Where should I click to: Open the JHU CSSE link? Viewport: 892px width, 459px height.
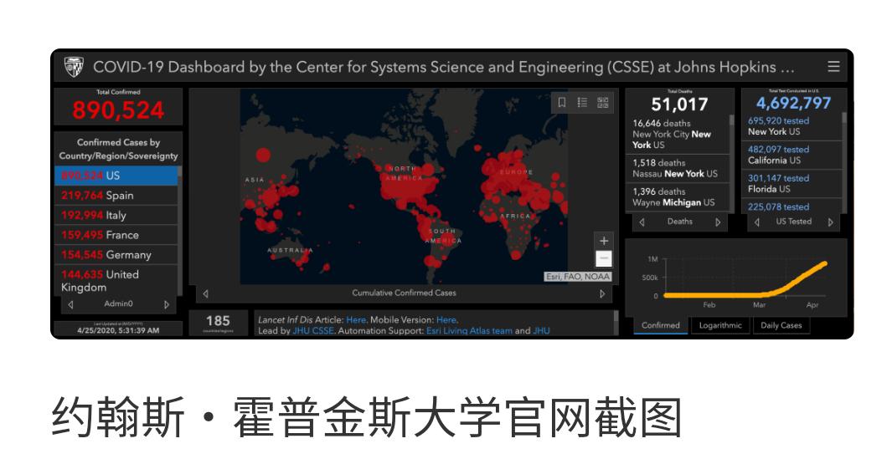click(x=313, y=330)
